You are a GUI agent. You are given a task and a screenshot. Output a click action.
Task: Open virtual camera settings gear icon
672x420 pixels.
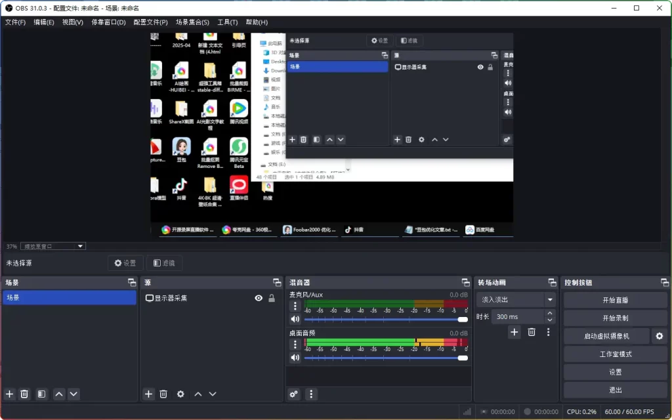coord(660,336)
